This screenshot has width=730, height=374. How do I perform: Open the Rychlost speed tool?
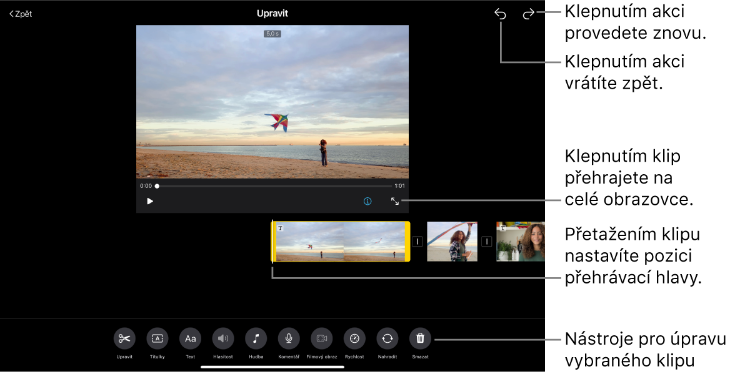click(x=354, y=338)
